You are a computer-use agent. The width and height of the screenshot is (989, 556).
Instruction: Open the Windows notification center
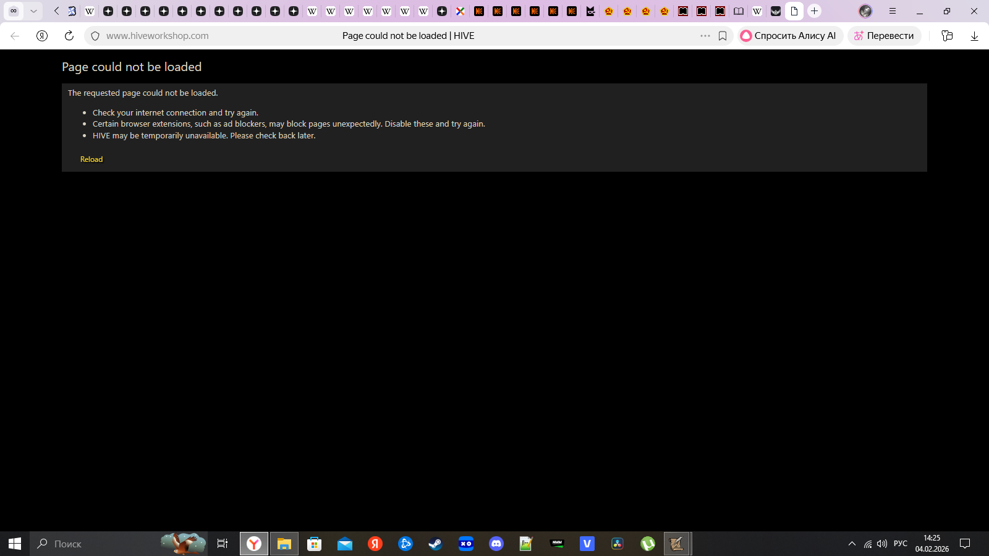[965, 544]
